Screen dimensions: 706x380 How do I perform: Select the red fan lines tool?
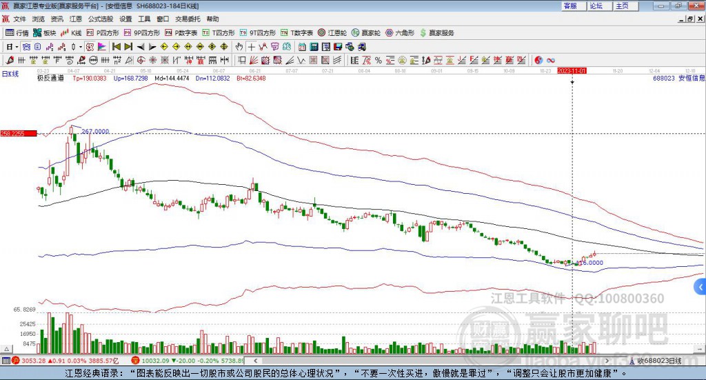click(x=254, y=60)
